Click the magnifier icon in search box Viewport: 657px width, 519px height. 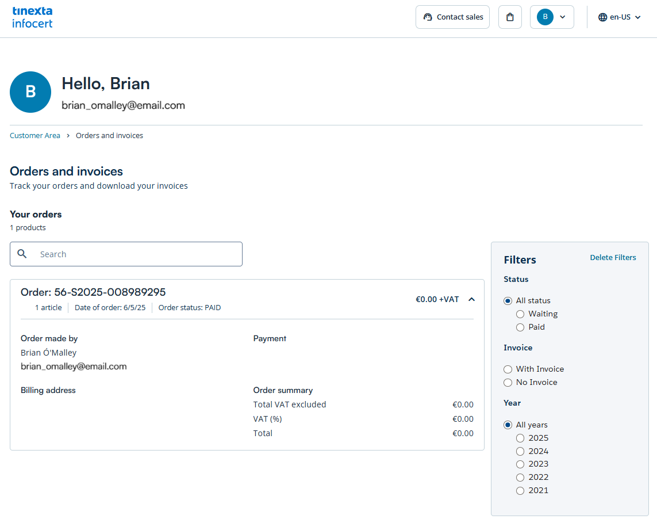[x=22, y=254]
